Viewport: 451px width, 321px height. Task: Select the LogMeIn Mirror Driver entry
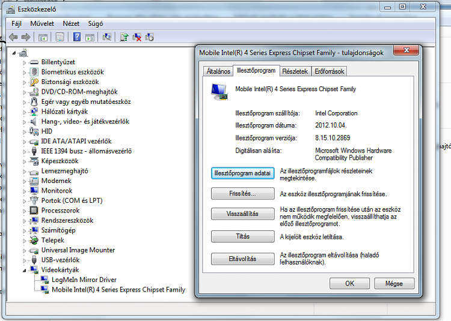[84, 280]
